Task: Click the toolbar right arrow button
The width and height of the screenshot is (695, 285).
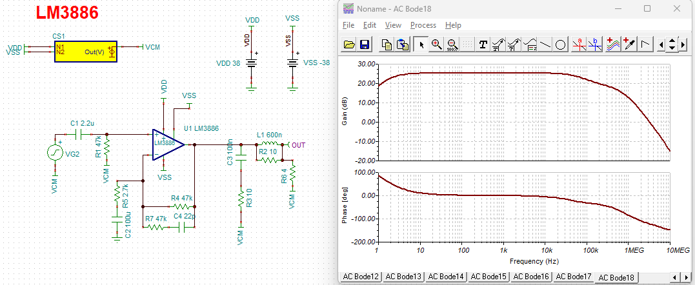Action: coord(683,44)
